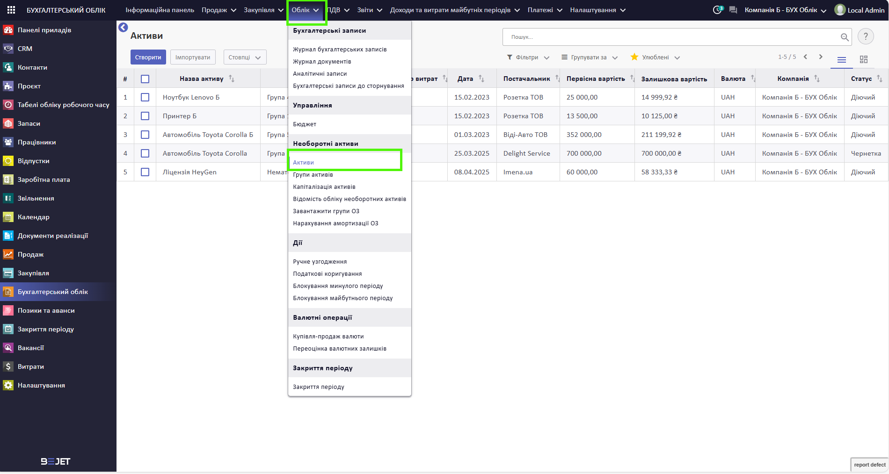
Task: Expand Налаштування top menu
Action: (x=598, y=10)
